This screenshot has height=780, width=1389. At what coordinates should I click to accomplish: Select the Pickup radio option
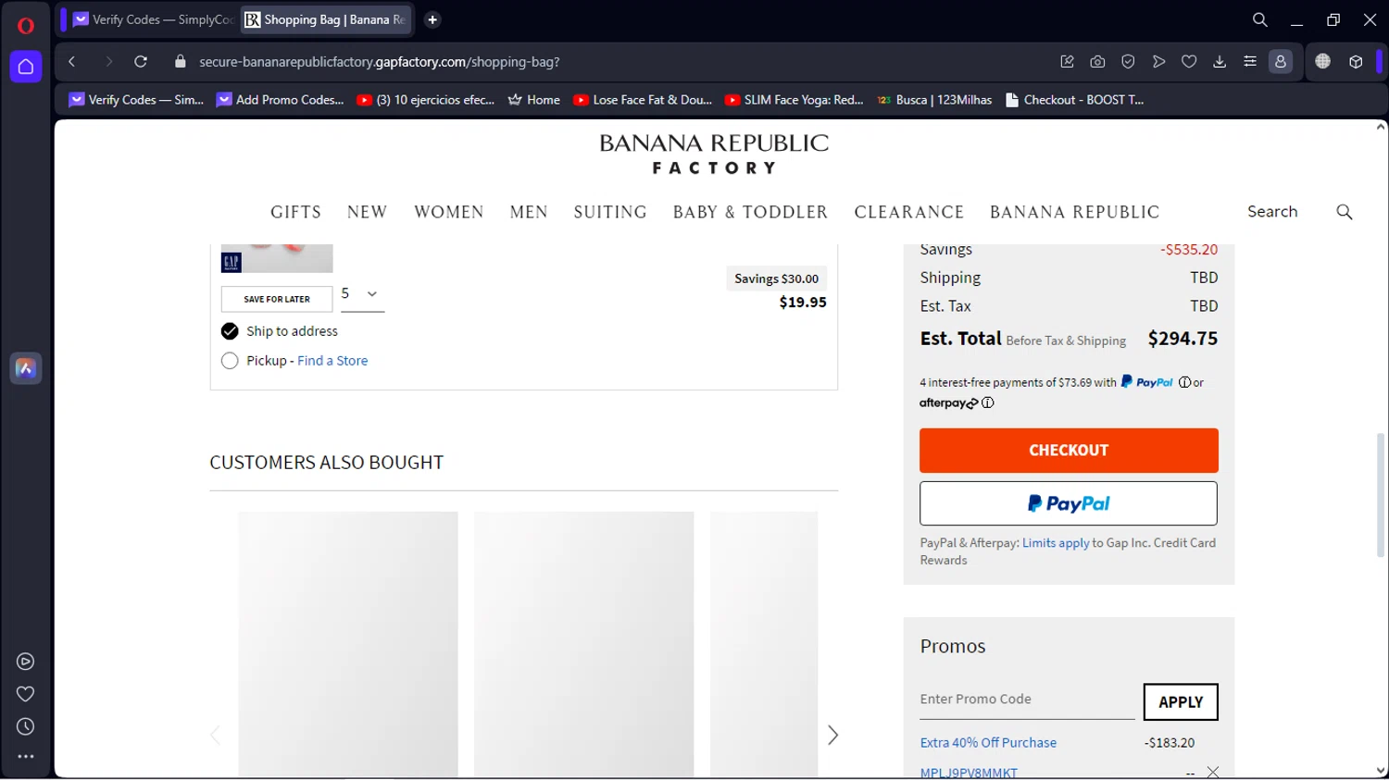(230, 361)
